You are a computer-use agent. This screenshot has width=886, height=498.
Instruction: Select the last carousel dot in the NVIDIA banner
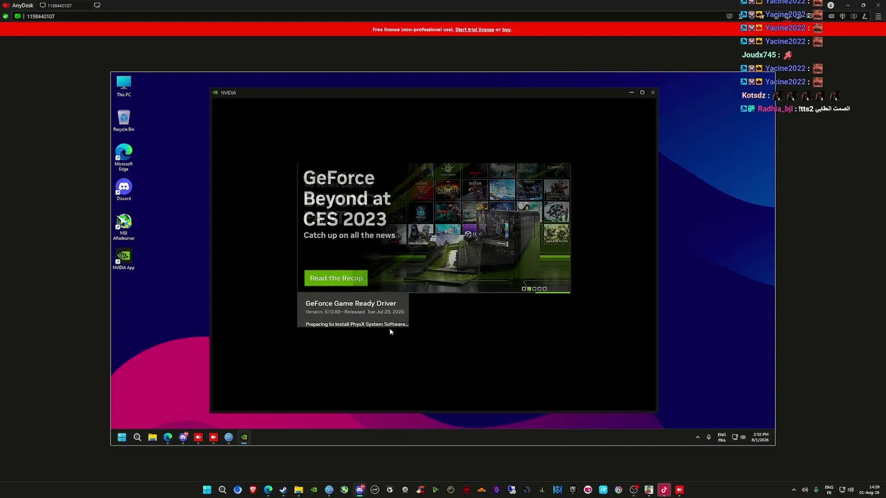[x=545, y=289]
